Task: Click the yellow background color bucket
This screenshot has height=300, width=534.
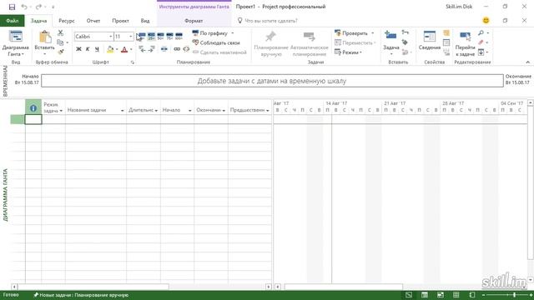Action: [x=110, y=50]
